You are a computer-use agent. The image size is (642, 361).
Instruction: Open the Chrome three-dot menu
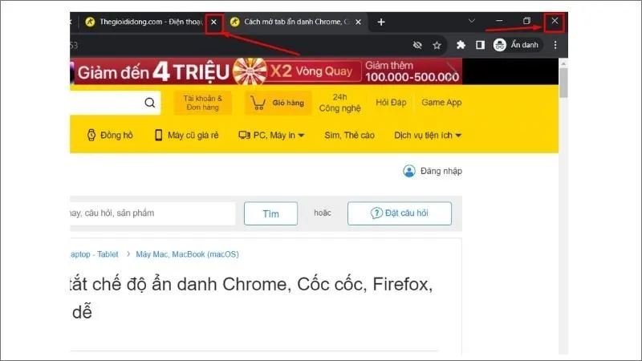555,45
